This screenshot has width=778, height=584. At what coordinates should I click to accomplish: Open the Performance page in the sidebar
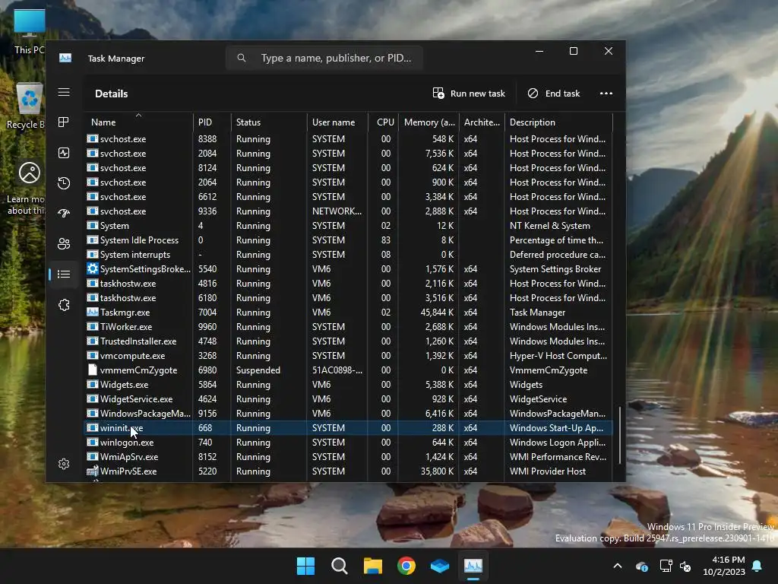click(64, 153)
